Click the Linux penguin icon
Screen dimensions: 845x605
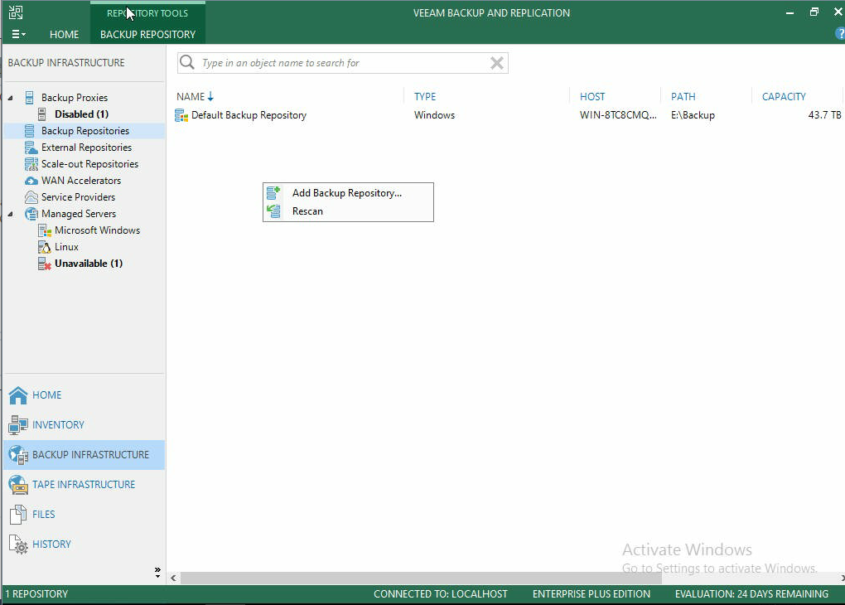pyautogui.click(x=45, y=247)
